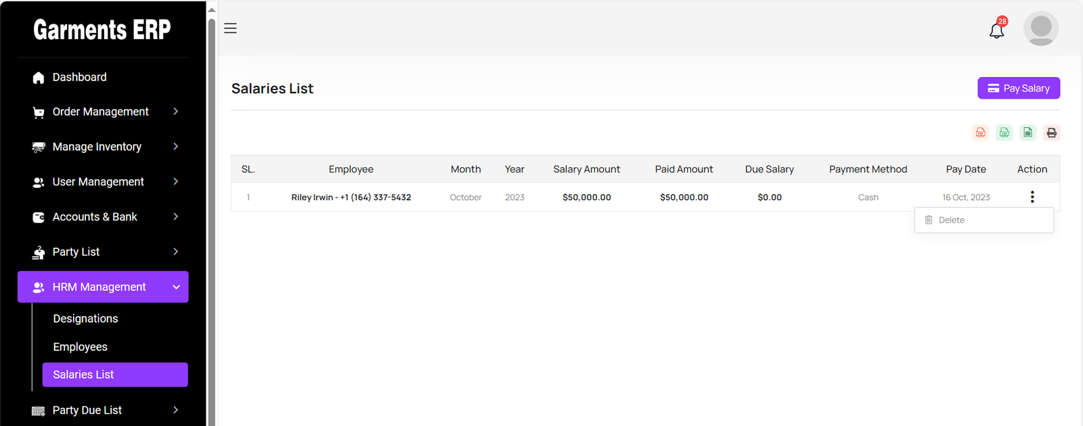Export salaries list as PDF
Image resolution: width=1083 pixels, height=426 pixels.
[980, 133]
